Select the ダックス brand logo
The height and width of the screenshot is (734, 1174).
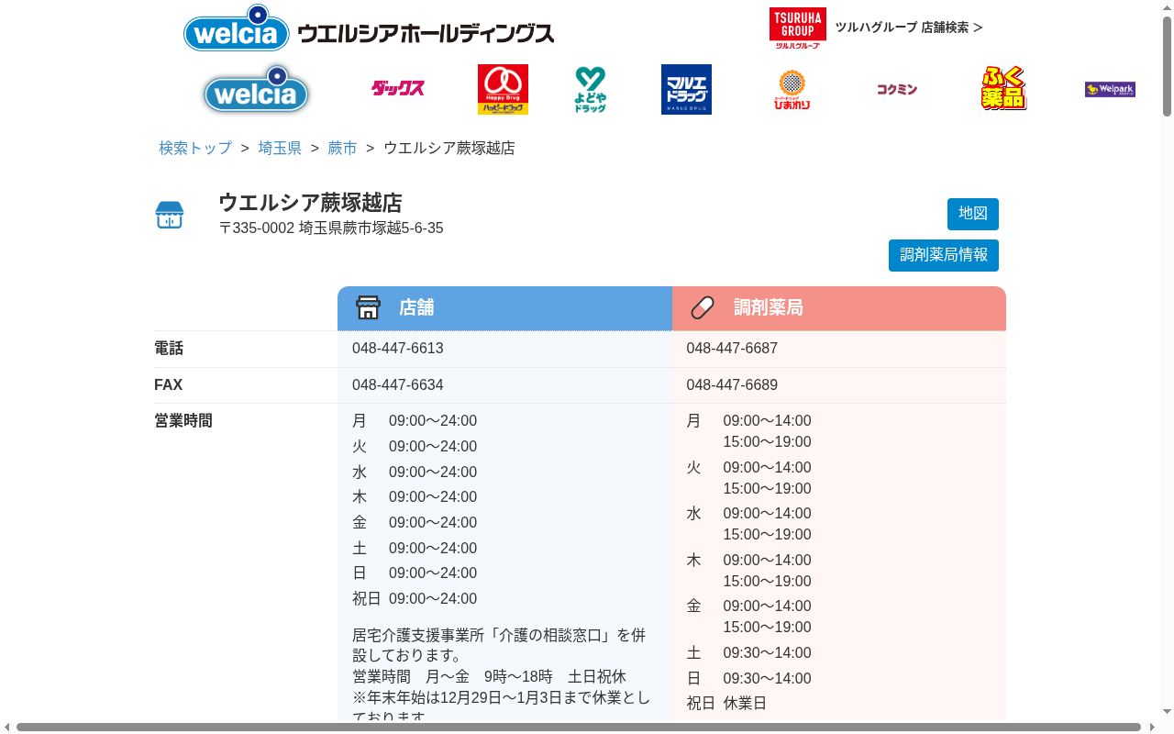[398, 89]
